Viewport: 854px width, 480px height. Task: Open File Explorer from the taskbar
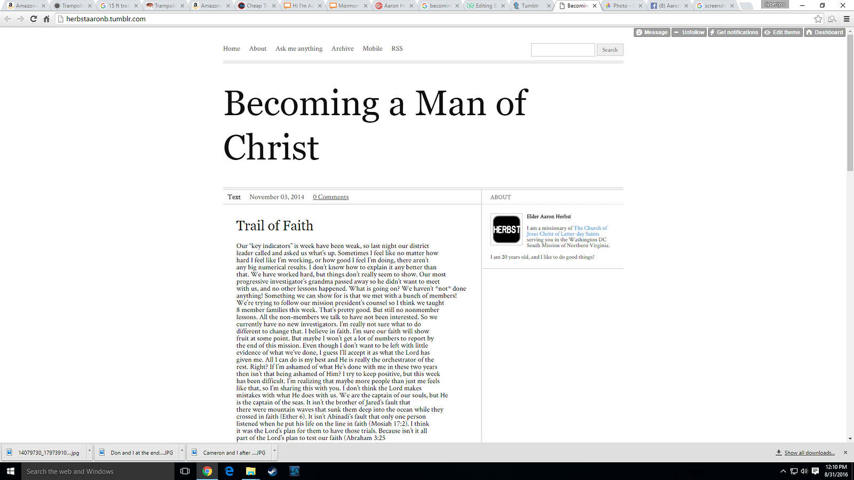pyautogui.click(x=250, y=471)
